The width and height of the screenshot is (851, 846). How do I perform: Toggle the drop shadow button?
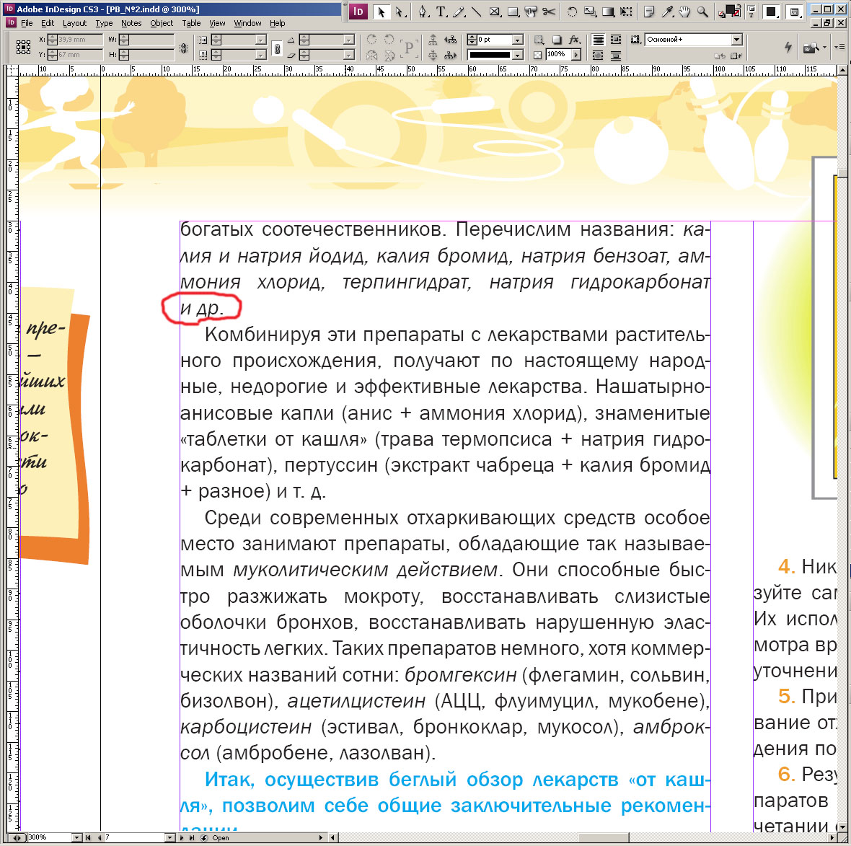coord(557,40)
